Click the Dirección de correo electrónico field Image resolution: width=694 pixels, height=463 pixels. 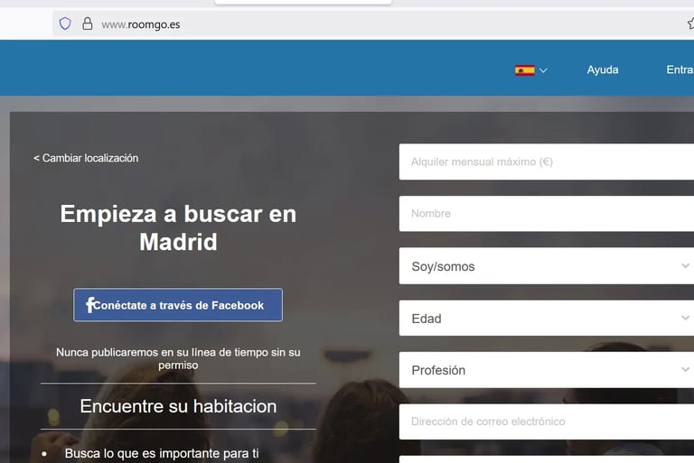(x=547, y=421)
